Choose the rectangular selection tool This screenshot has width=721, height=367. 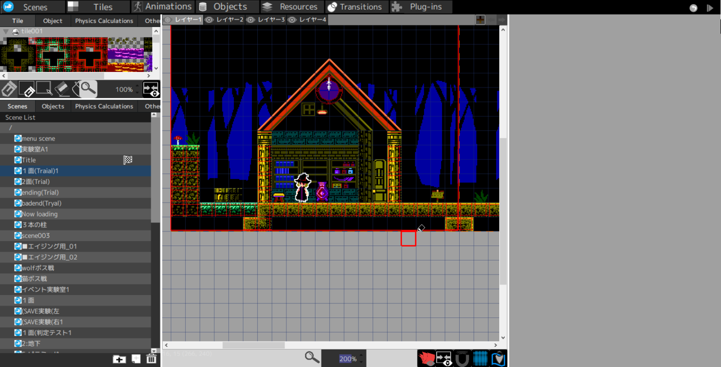[44, 89]
